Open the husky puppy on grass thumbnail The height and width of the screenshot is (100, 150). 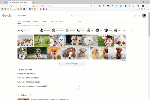tap(42, 41)
